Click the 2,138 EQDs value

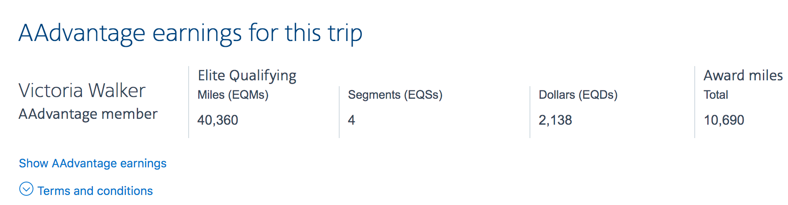(x=555, y=120)
